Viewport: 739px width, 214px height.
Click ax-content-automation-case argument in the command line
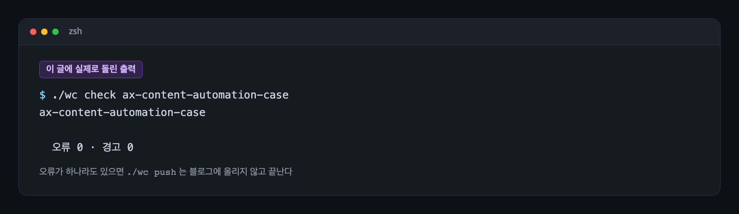tap(206, 95)
